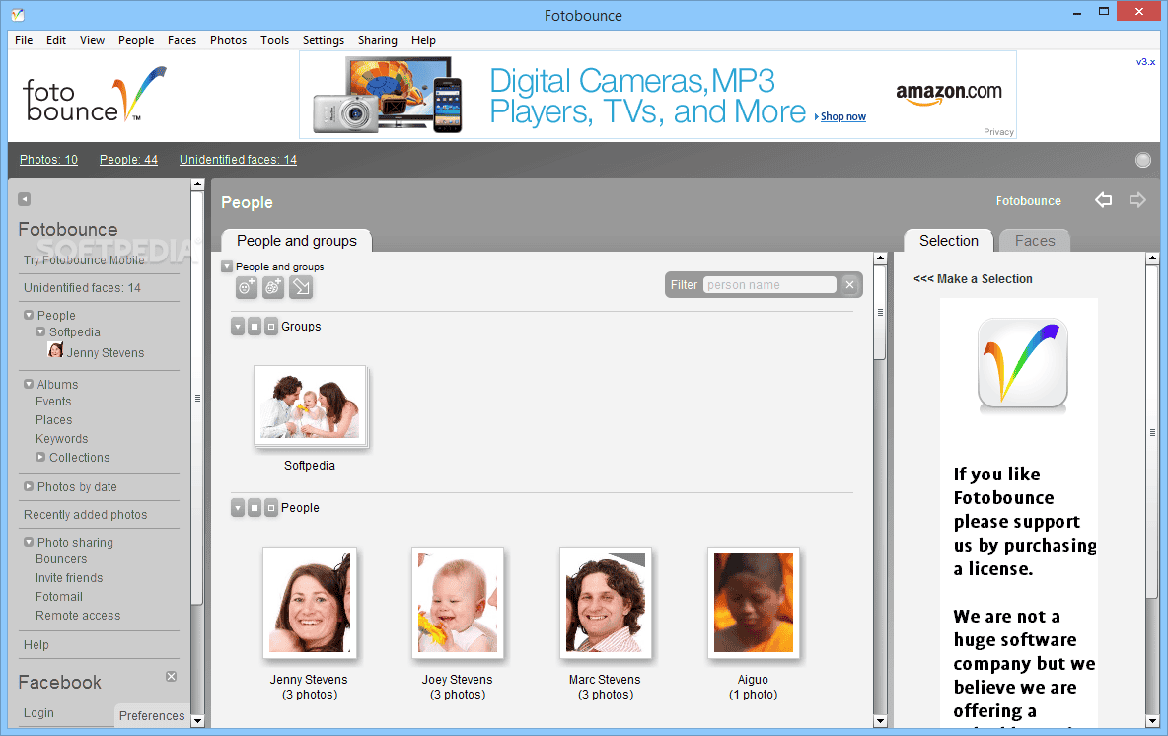Click Jenny Stevens' small avatar in the sidebar
This screenshot has height=736, width=1168.
pyautogui.click(x=55, y=350)
